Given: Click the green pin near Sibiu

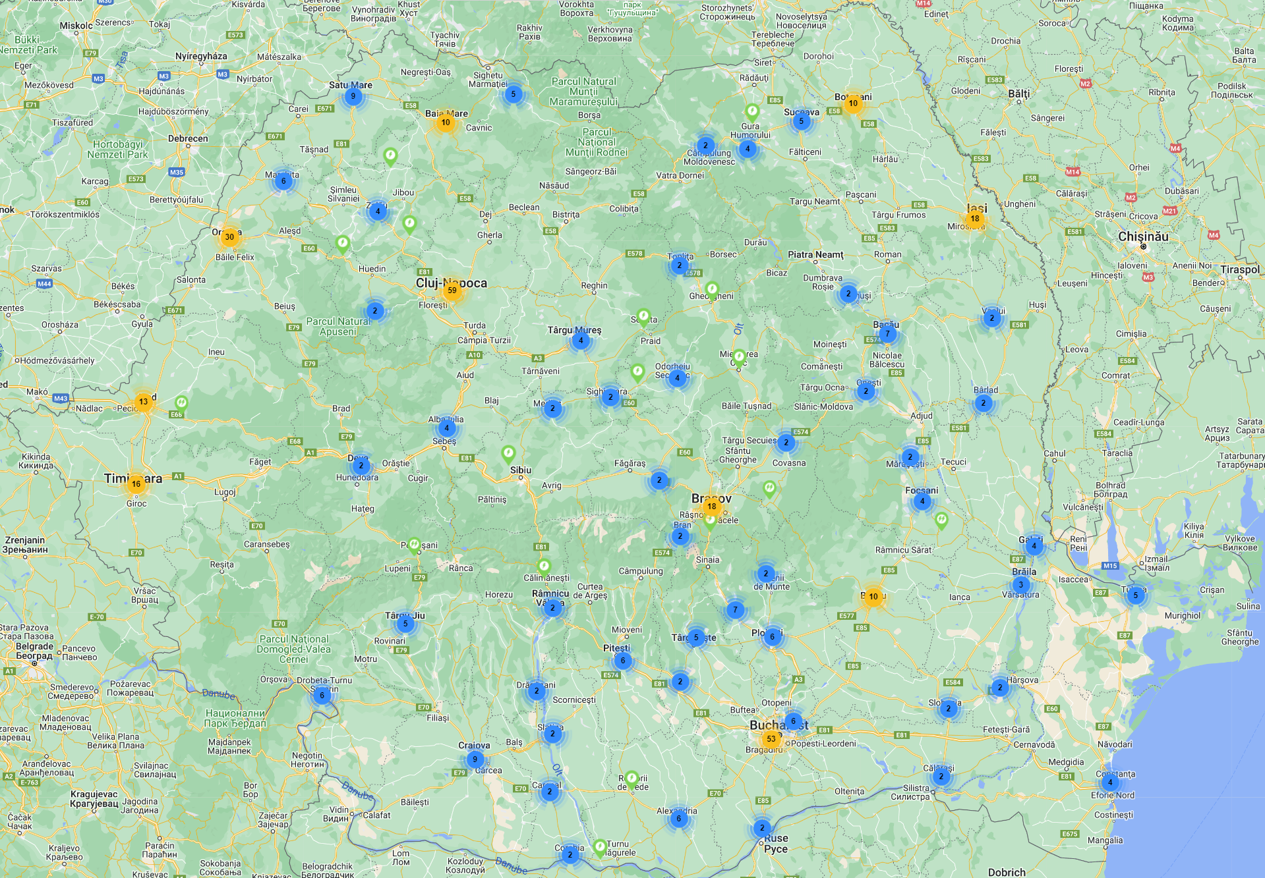Looking at the screenshot, I should [508, 453].
